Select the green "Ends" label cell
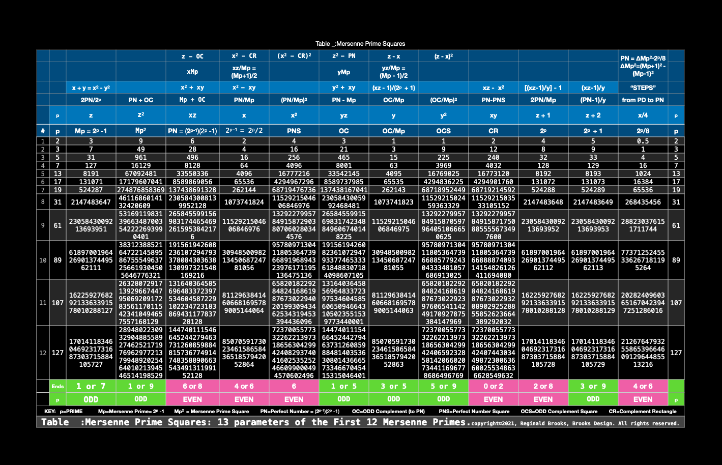This screenshot has height=465, width=722. (x=57, y=386)
